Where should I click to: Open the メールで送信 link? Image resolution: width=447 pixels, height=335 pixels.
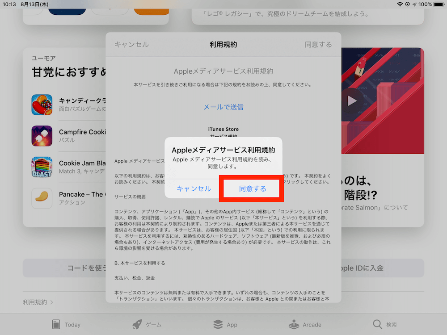[x=223, y=107]
